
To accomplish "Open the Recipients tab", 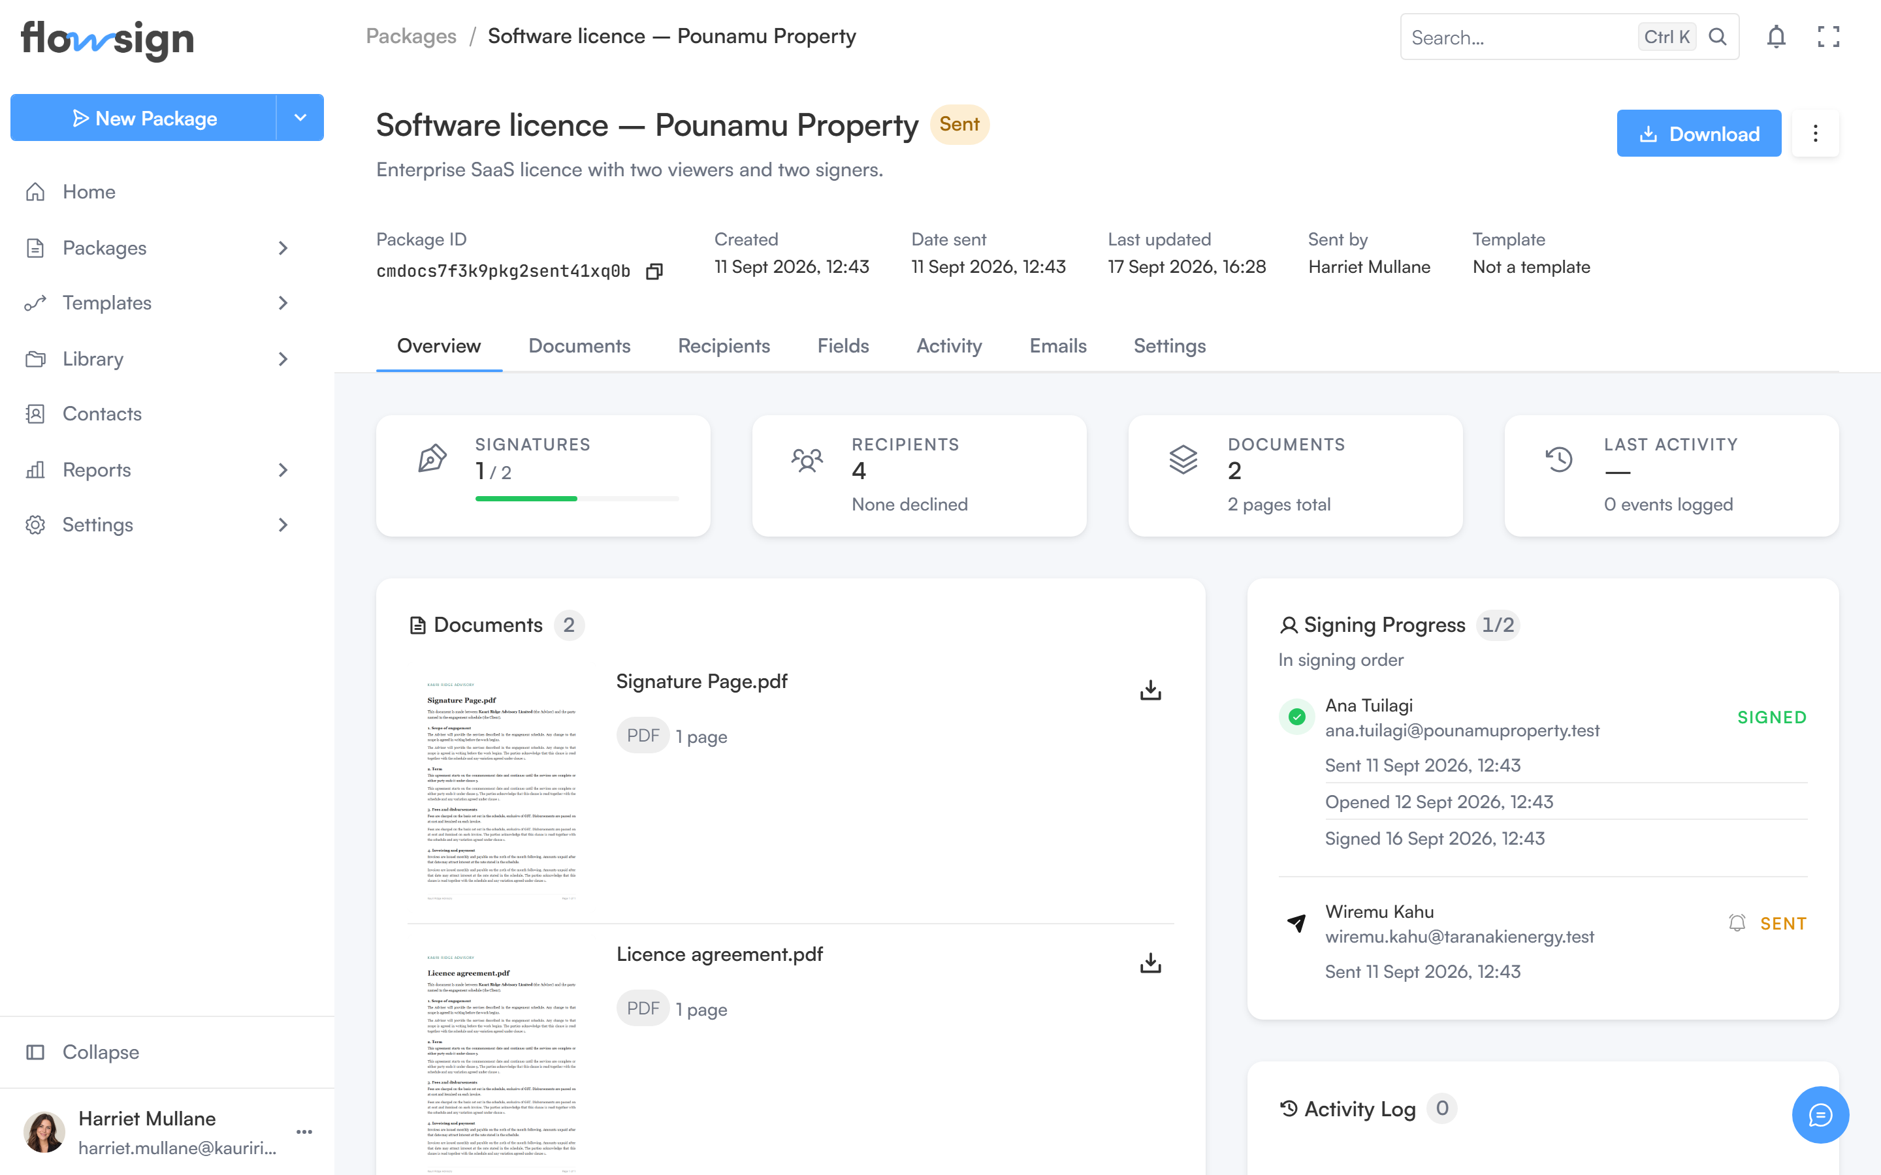I will click(724, 347).
